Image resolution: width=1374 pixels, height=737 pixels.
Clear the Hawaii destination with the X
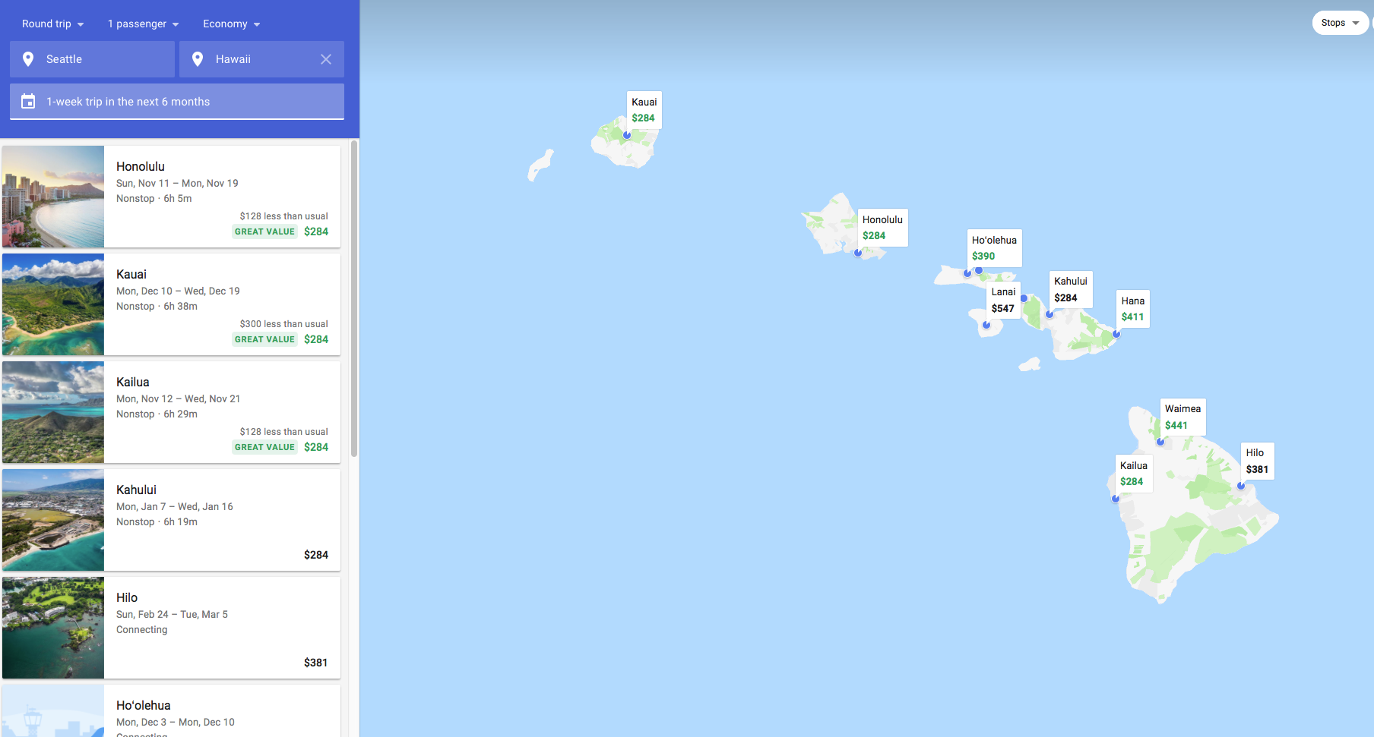click(x=326, y=59)
